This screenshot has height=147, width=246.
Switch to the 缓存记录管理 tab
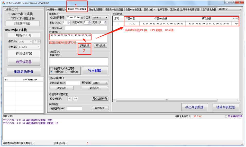tap(95, 9)
